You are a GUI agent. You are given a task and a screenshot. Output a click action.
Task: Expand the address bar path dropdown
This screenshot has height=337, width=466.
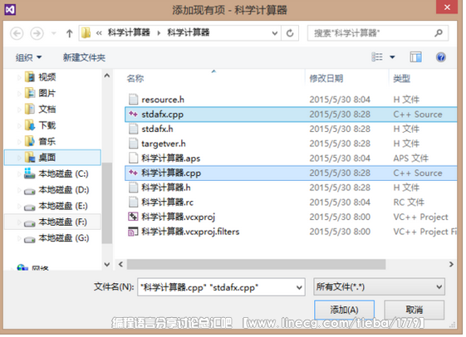275,33
